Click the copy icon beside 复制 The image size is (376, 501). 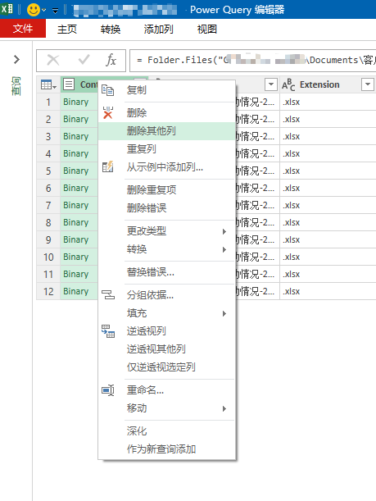tap(107, 90)
